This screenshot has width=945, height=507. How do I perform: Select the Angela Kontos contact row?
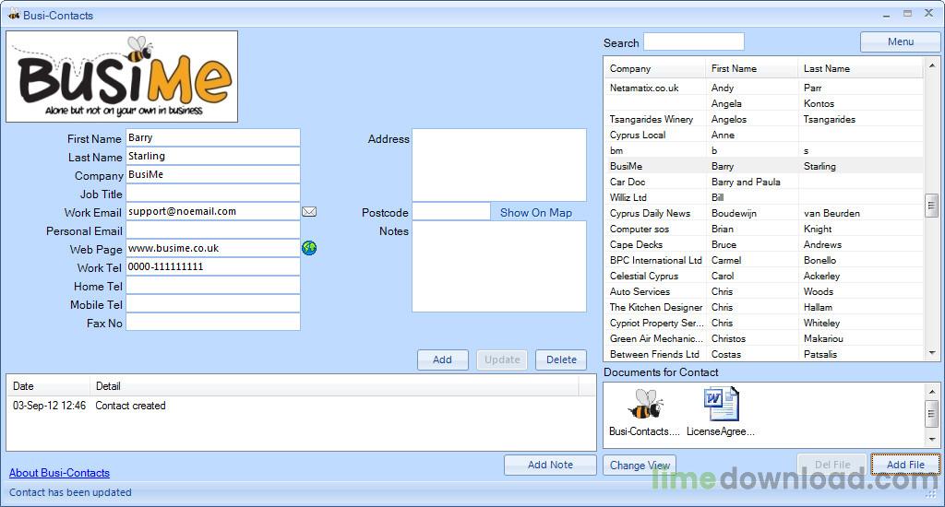point(763,103)
